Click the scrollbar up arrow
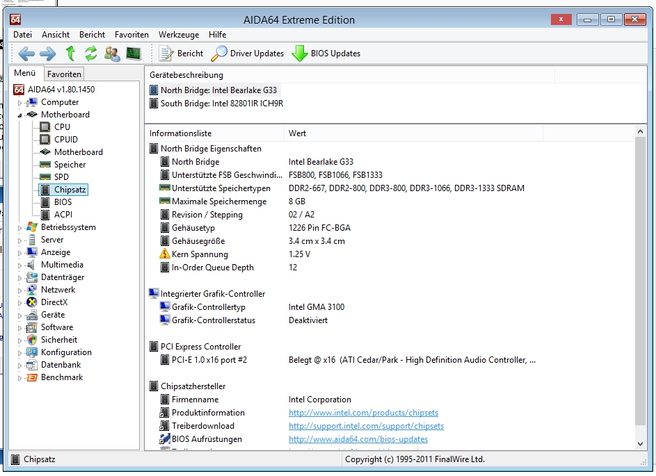This screenshot has height=476, width=656. 640,131
